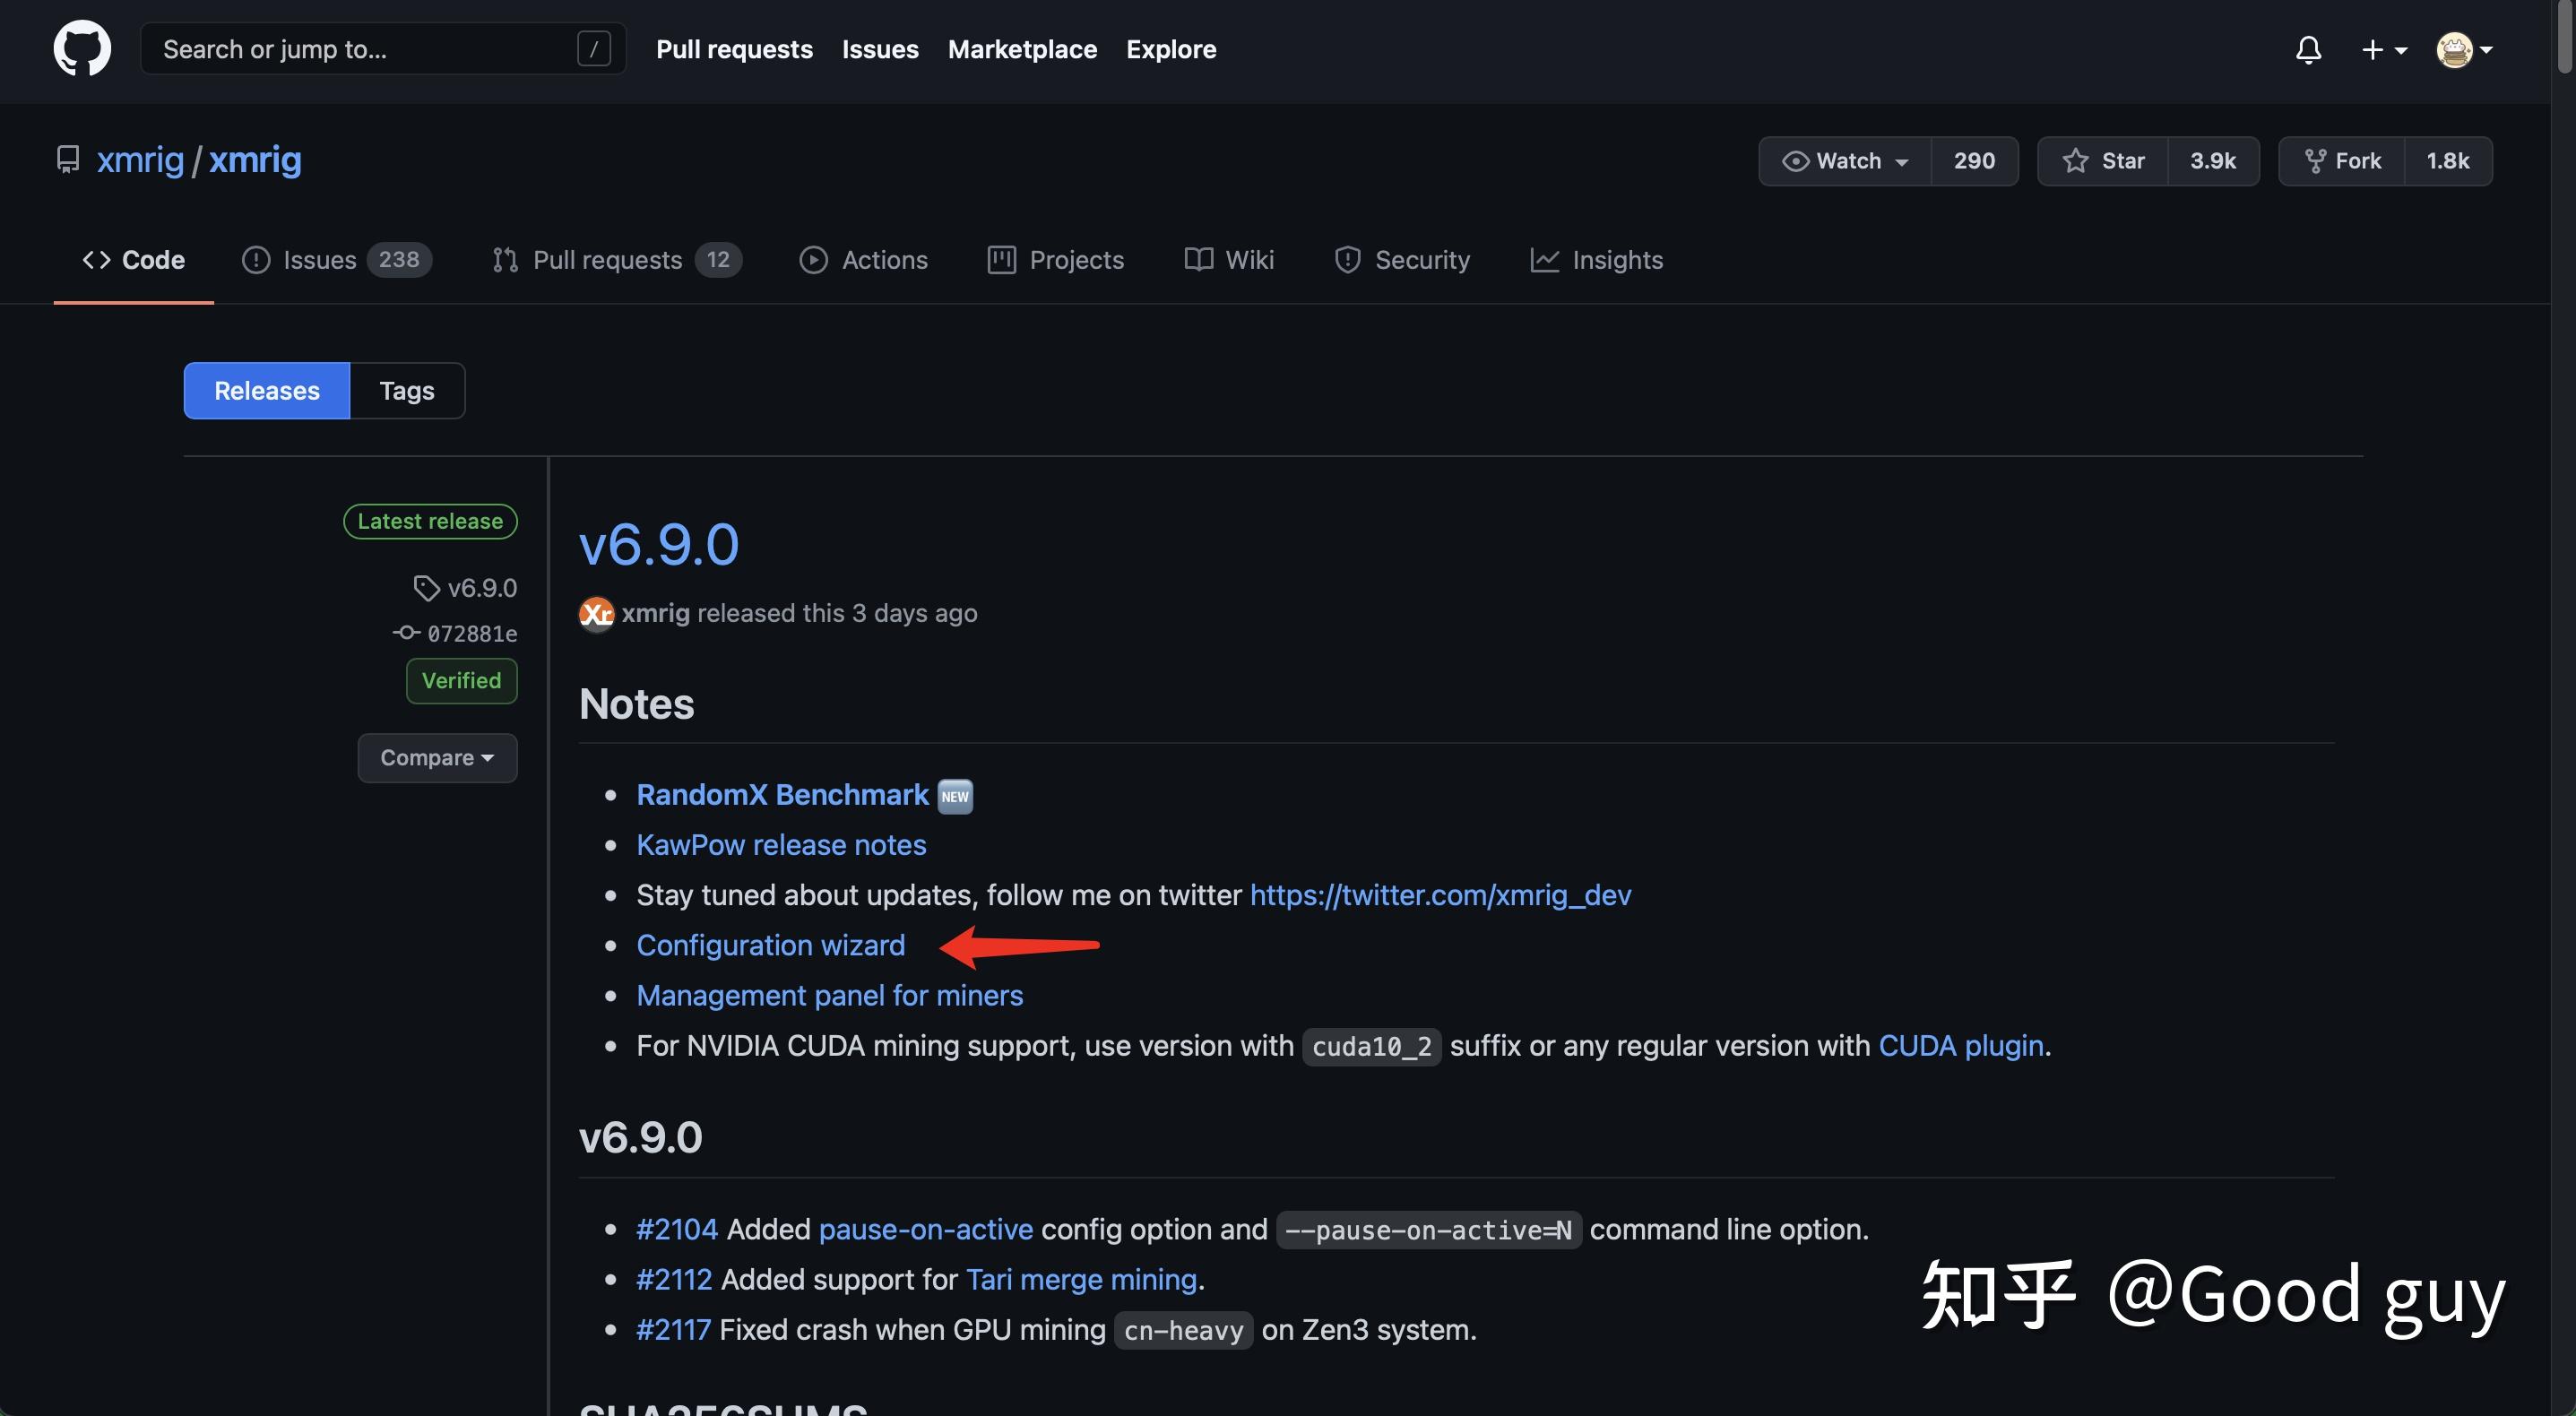
Task: Go to Marketplace in the top navigation
Action: 1022,49
